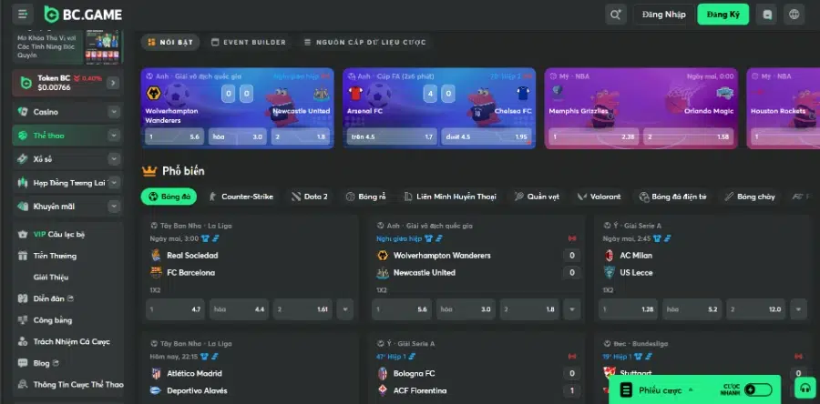Click the hamburger menu icon

tap(22, 15)
